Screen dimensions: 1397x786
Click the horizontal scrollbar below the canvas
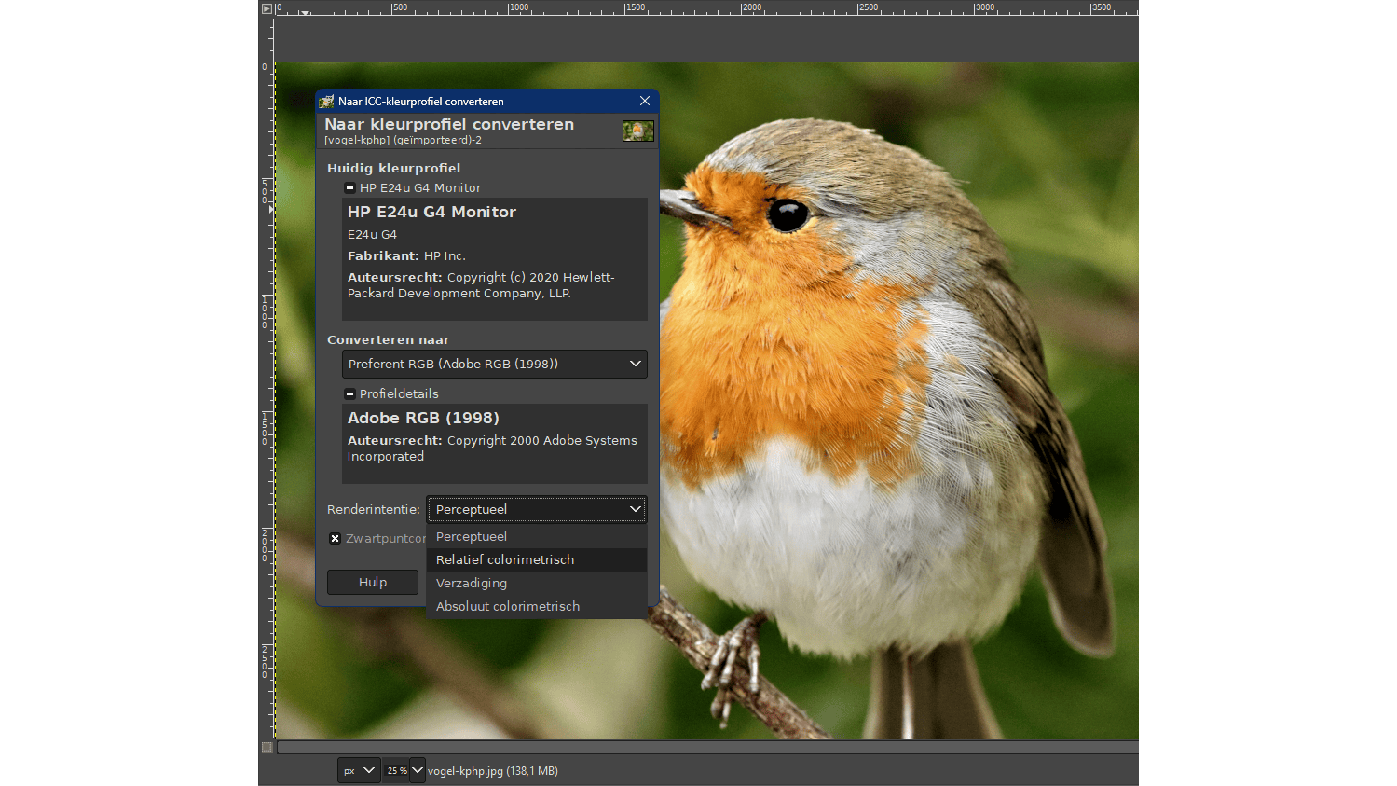pos(706,747)
